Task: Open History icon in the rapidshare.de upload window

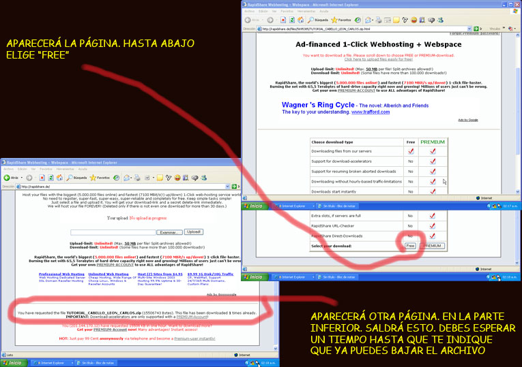Action: tap(116, 178)
